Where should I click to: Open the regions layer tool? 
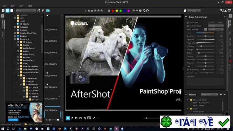click(x=89, y=118)
